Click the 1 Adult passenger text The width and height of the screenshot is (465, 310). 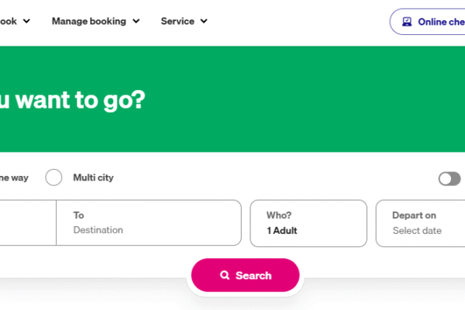(282, 231)
